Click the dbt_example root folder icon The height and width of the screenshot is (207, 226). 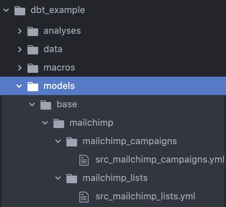pyautogui.click(x=20, y=11)
